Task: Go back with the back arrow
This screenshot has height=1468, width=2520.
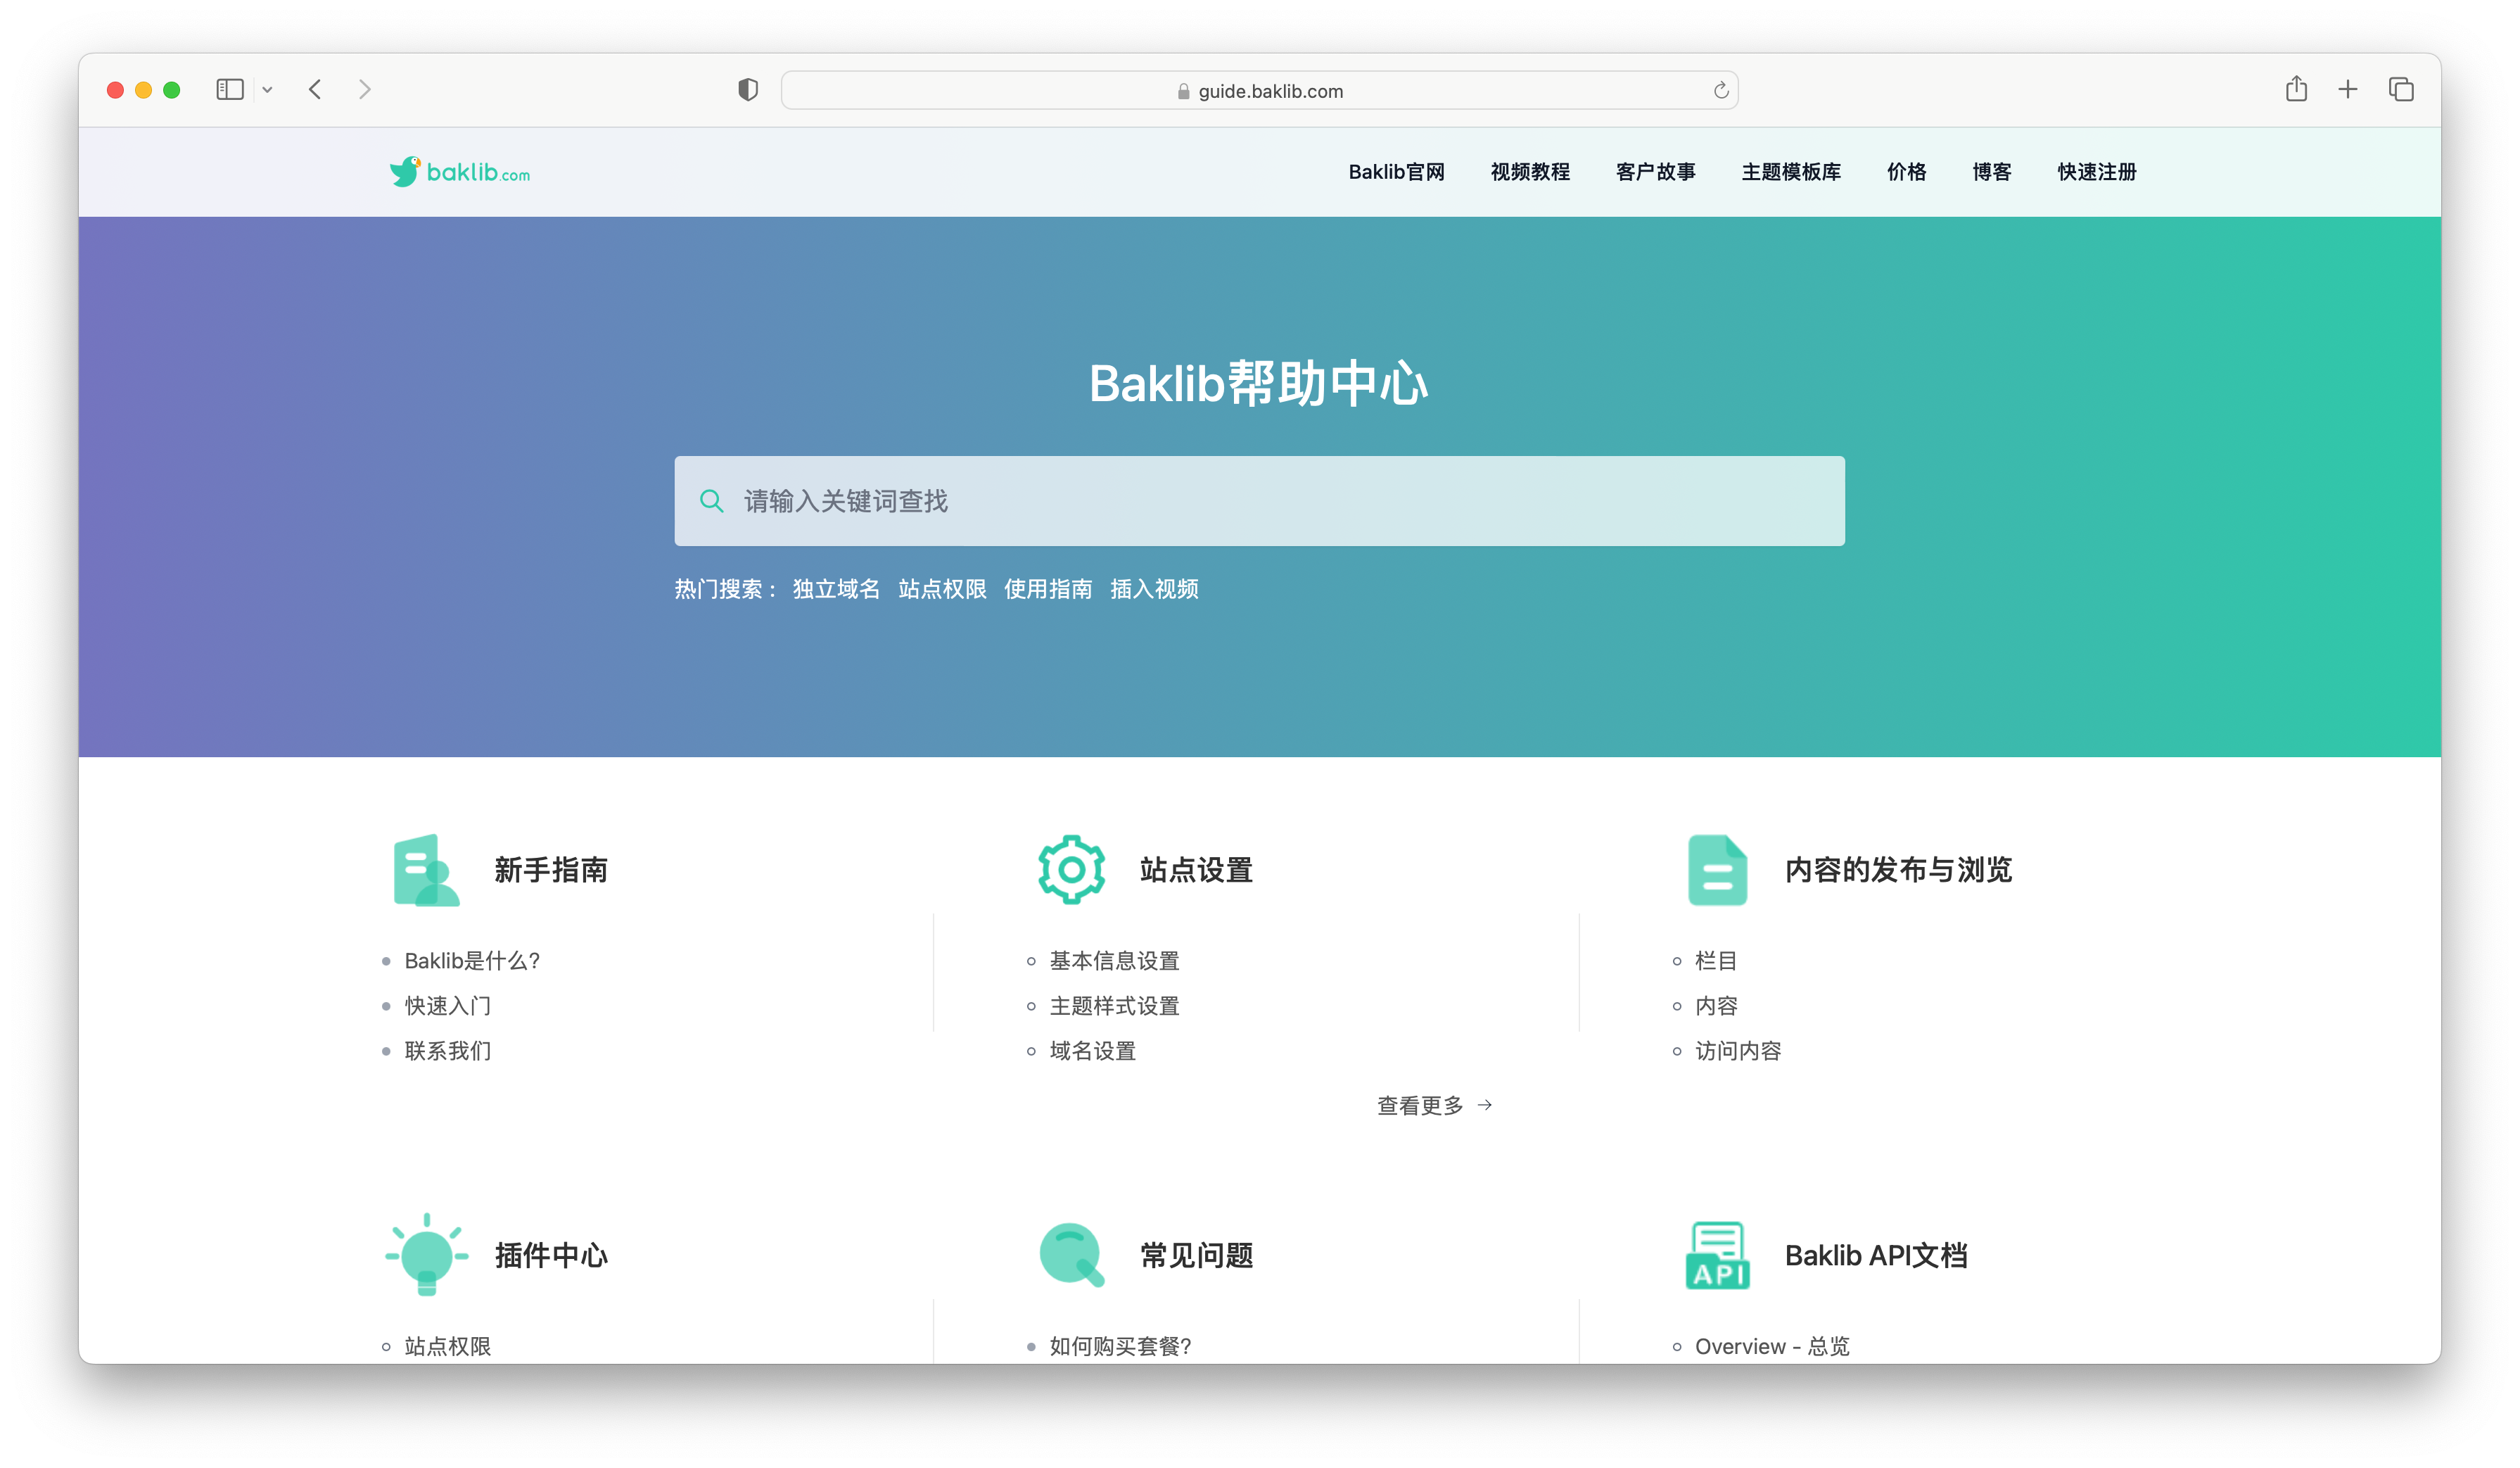Action: pos(315,90)
